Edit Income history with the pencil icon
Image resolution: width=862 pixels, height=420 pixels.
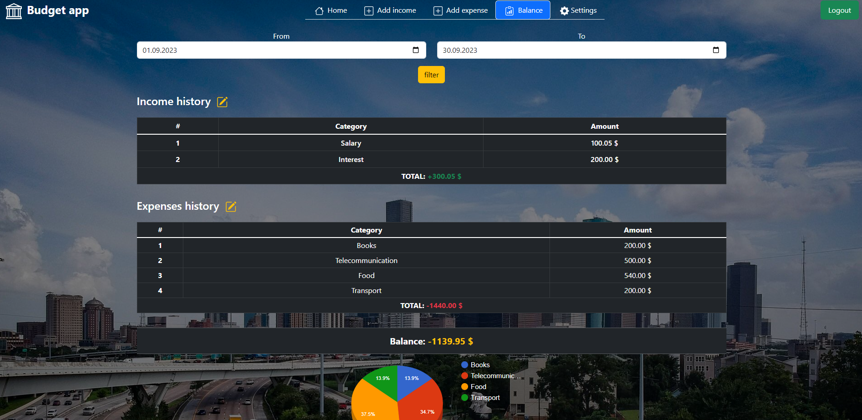coord(222,102)
